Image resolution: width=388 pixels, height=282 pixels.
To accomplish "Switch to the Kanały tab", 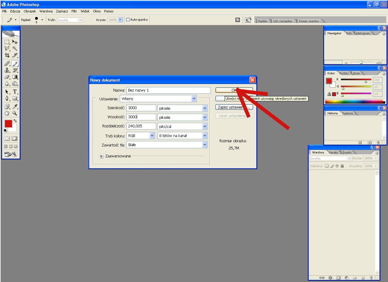I will click(333, 152).
